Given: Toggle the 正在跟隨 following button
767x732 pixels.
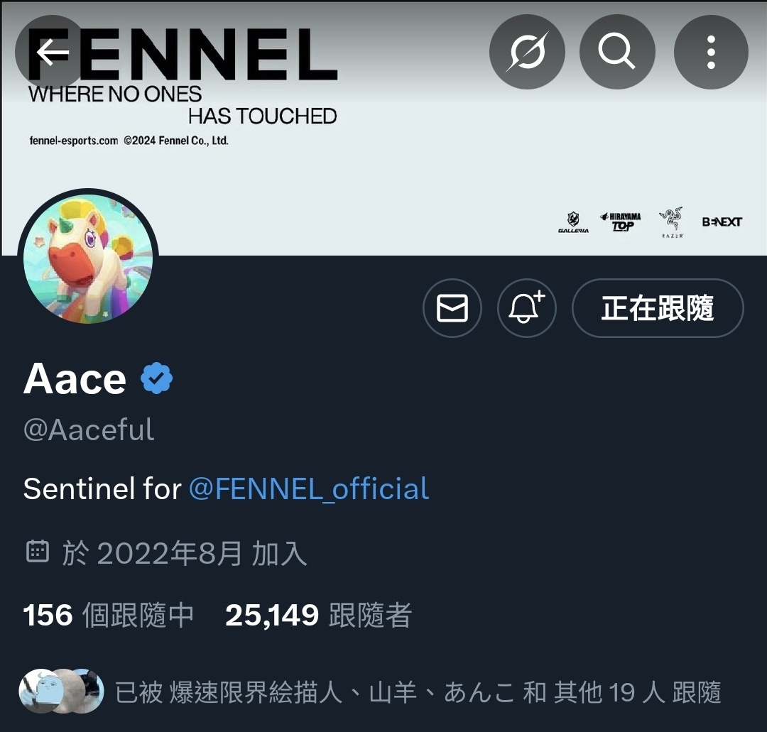Looking at the screenshot, I should click(658, 308).
